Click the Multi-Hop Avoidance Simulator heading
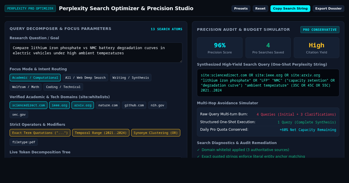349x183 pixels. click(x=227, y=103)
